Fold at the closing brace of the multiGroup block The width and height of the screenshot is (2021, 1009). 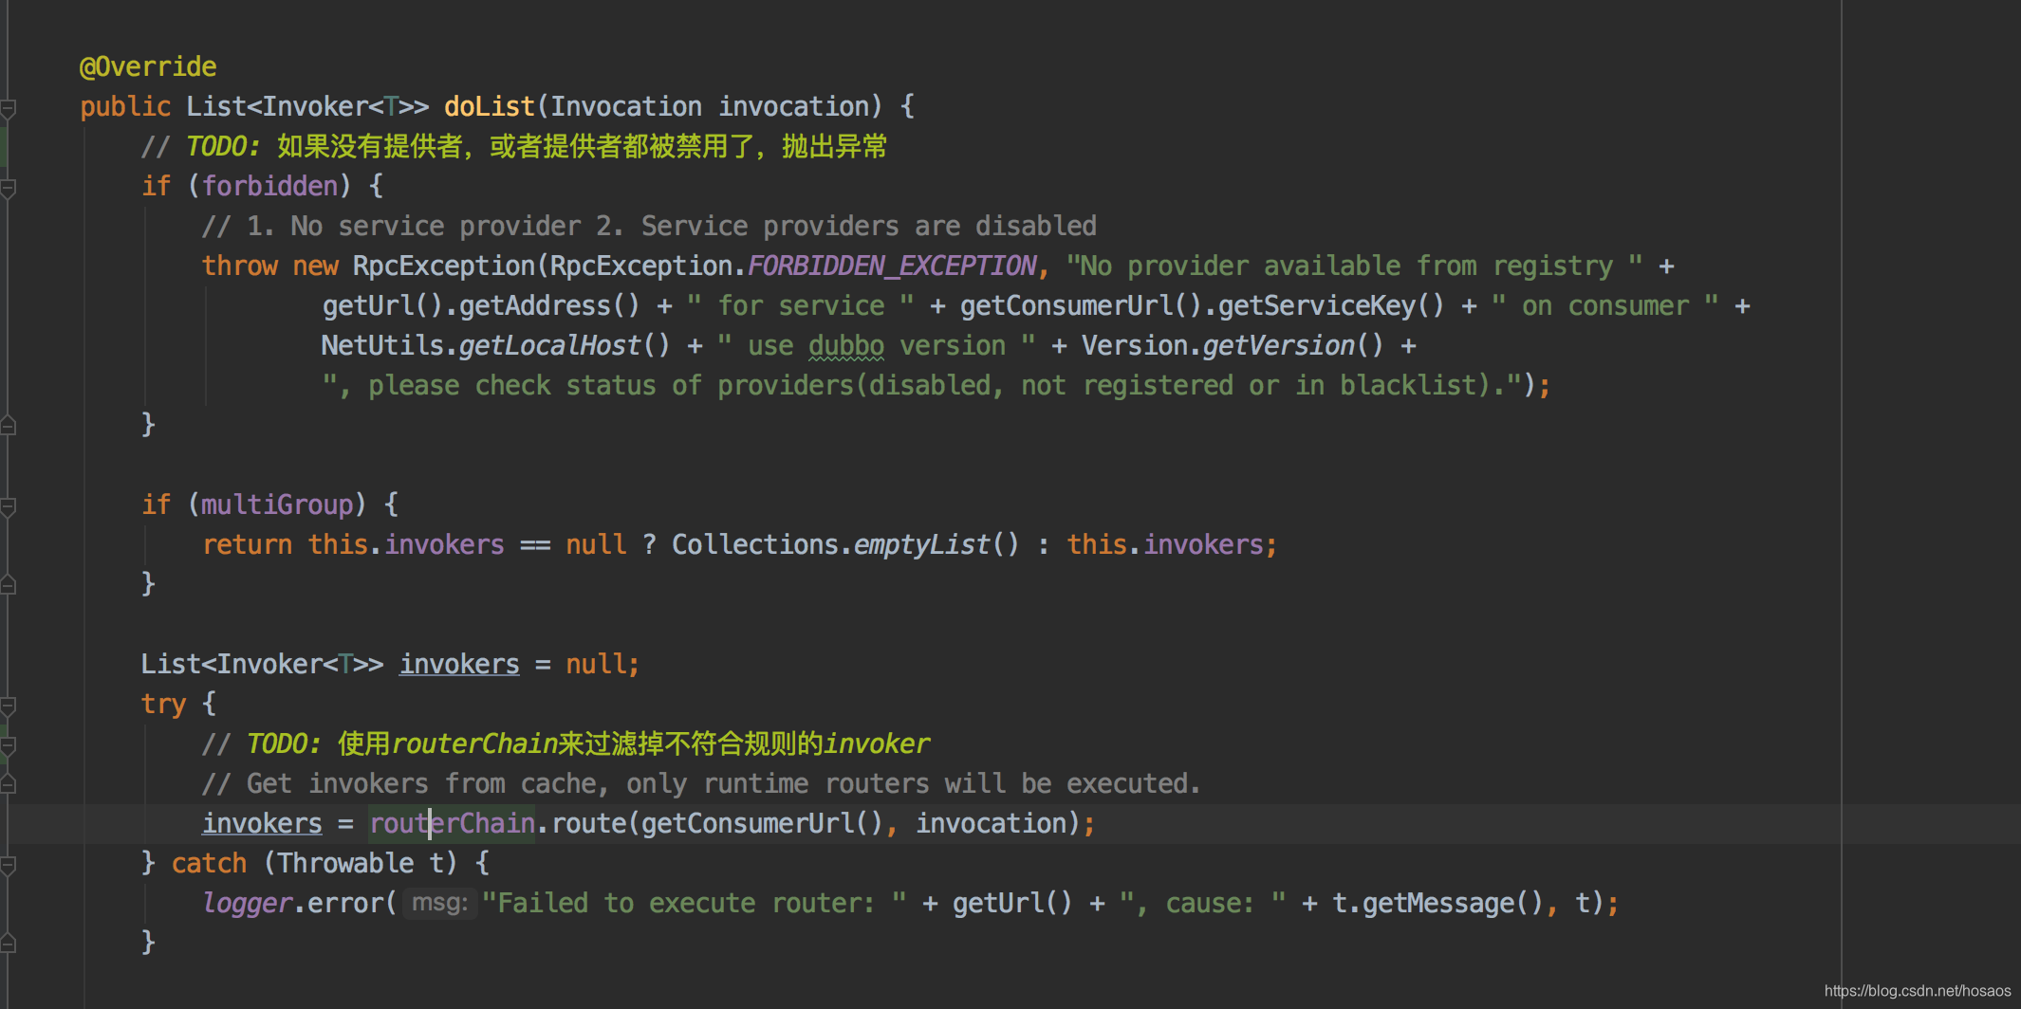coord(8,585)
